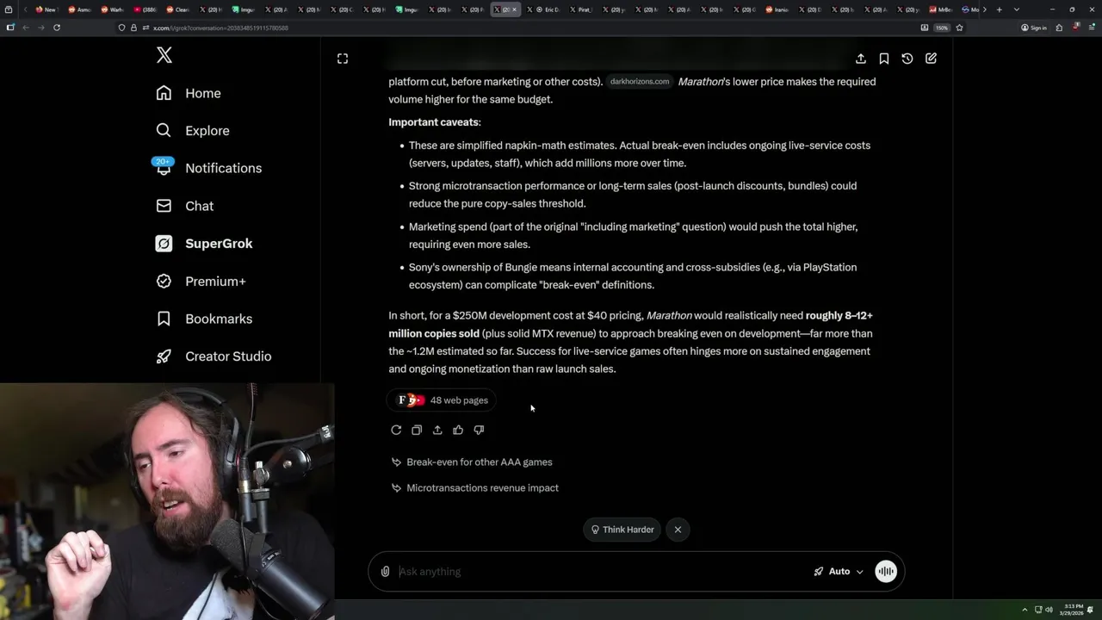Screen dimensions: 1102x620
Task: Open Notifications in the sidebar
Action: coord(208,168)
